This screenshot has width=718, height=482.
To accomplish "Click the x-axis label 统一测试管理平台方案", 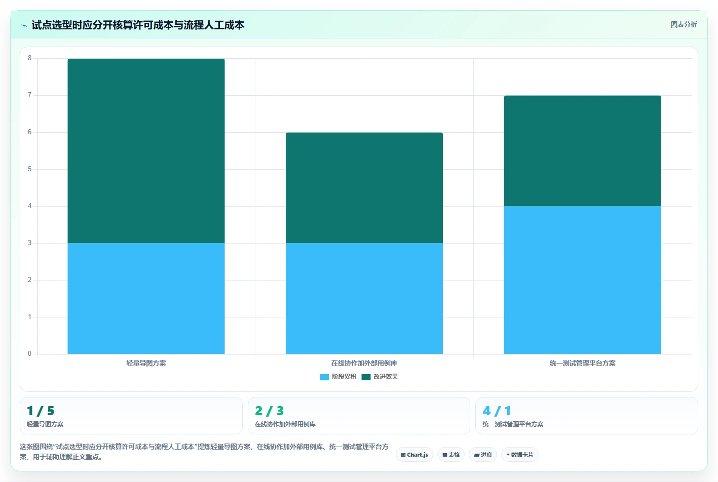I will (583, 363).
